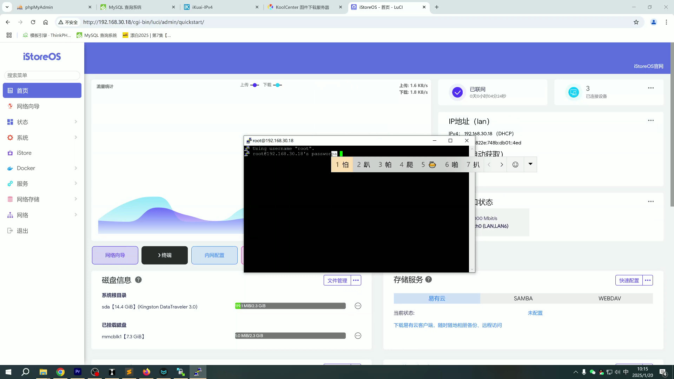Image resolution: width=674 pixels, height=379 pixels.
Task: Open the IME emoji picker
Action: (x=515, y=165)
